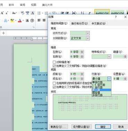Switch to the 中文版式 tab
The width and height of the screenshot is (128, 131).
[99, 24]
